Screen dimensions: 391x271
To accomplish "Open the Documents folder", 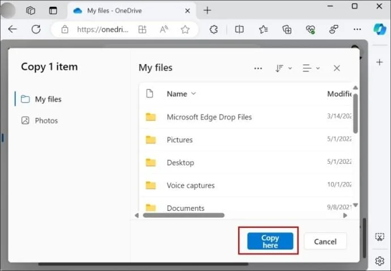I will point(185,208).
